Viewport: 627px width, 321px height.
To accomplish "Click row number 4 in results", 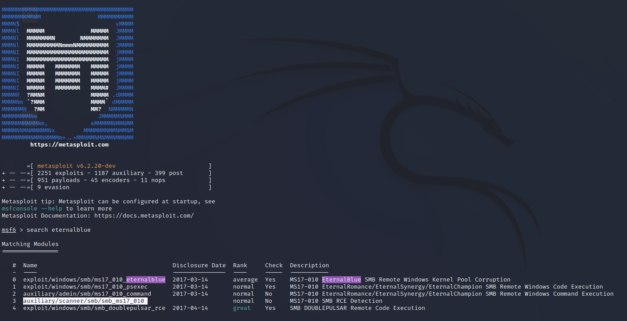I will pyautogui.click(x=14, y=308).
